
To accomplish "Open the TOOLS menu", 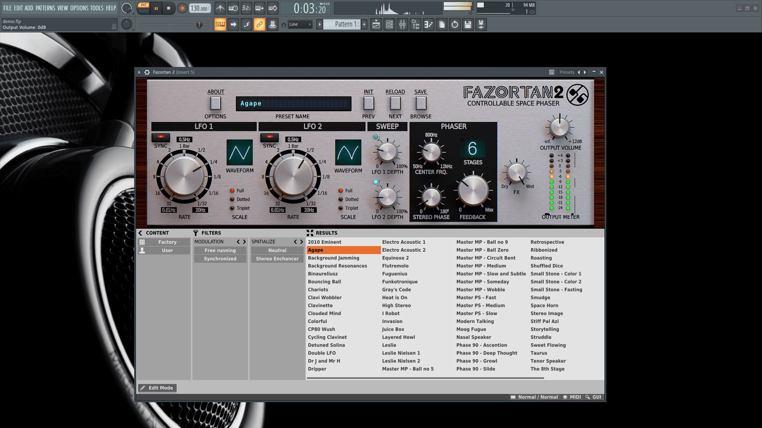I will (97, 8).
